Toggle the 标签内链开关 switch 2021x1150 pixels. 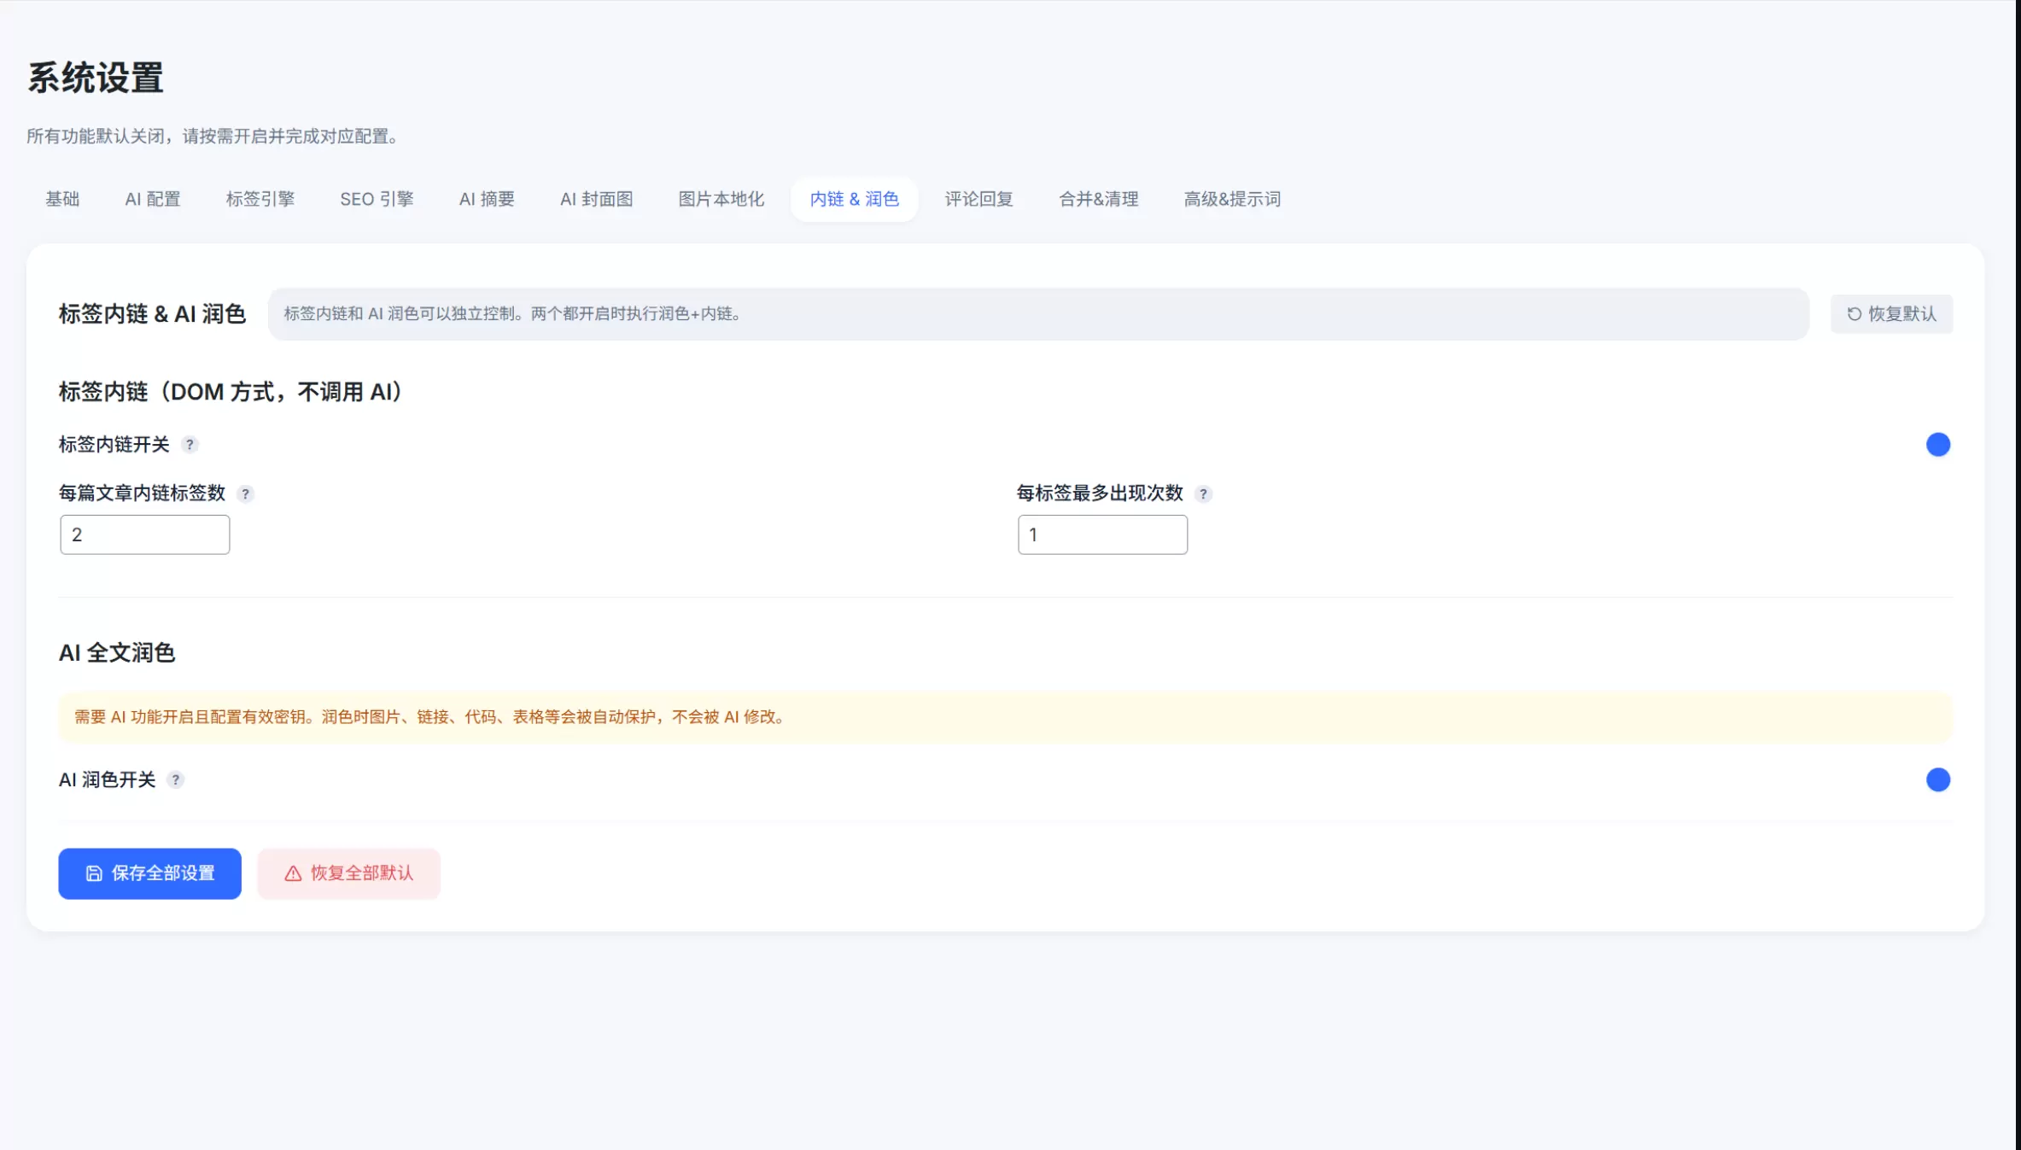point(1937,444)
